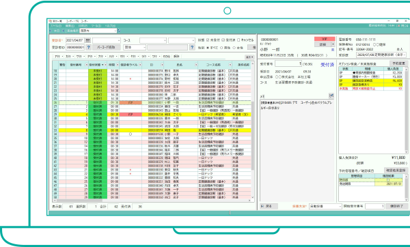
Task: Click the red VIP label cell in the yellow row numbered 29
Action: coord(131,115)
